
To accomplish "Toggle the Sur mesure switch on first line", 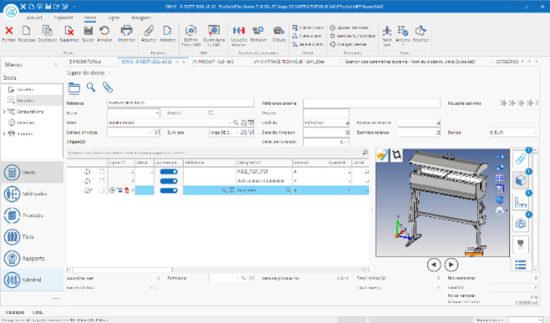I will point(169,172).
